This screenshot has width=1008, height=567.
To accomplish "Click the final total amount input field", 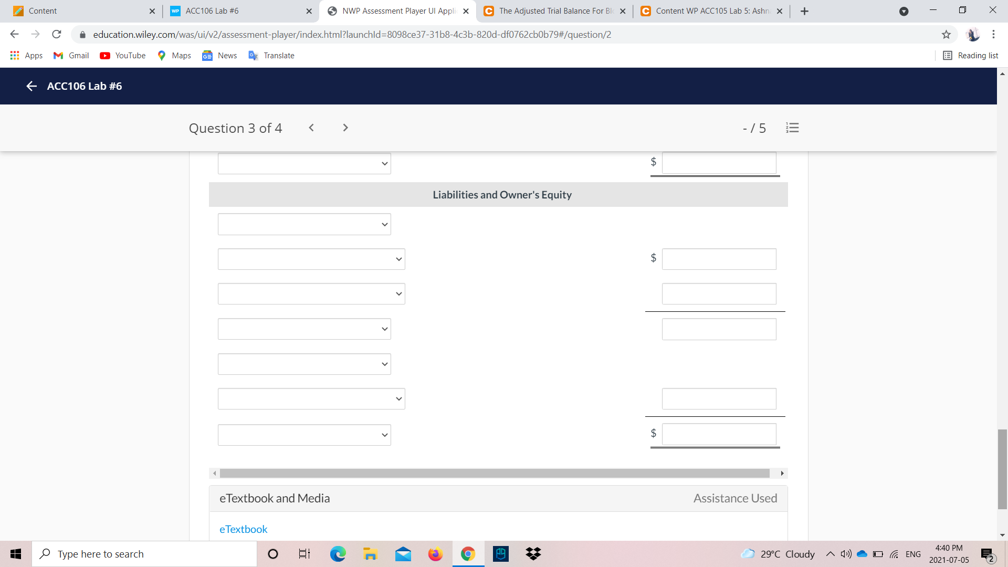I will (719, 434).
